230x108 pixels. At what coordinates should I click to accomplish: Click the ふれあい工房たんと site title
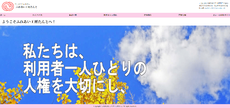point(26,7)
